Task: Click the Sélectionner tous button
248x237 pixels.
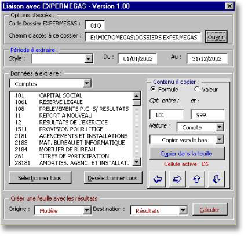Action: point(40,178)
